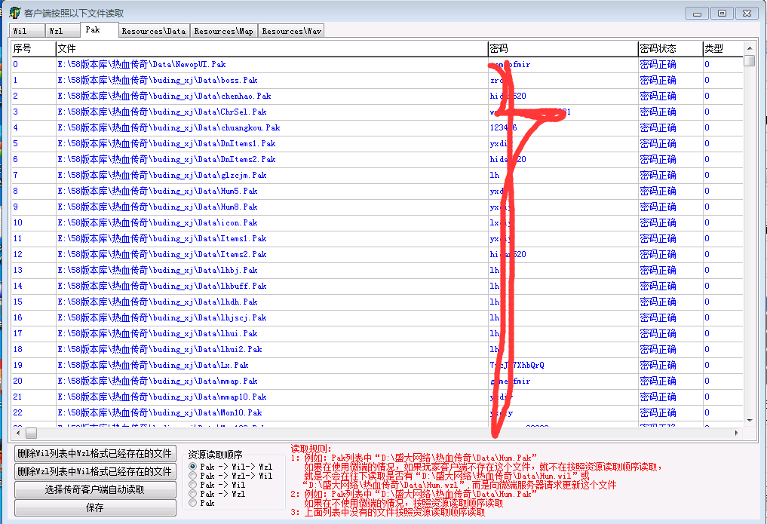Choose the 'Pak -> Wzl' radio option
767x524 pixels.
pyautogui.click(x=193, y=494)
